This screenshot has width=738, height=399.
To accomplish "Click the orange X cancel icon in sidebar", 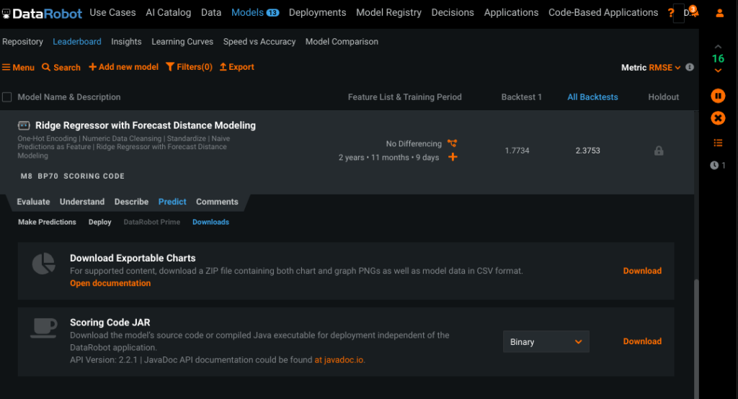I will point(718,118).
